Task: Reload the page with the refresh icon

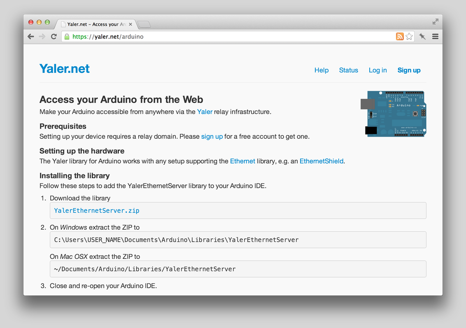Action: point(54,37)
